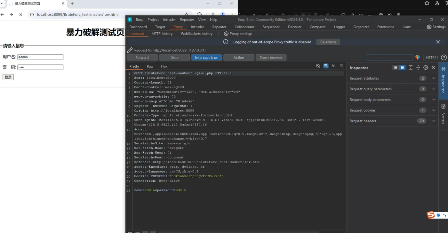Click the HTTP/1 protocol label
Image resolution: width=448 pixels, height=233 pixels.
[432, 58]
